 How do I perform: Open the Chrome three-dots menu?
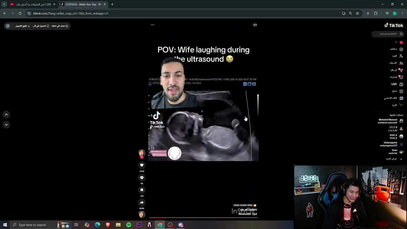(402, 13)
